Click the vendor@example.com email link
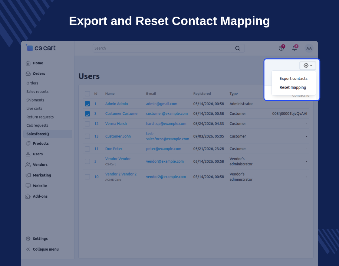The height and width of the screenshot is (266, 339). (165, 161)
